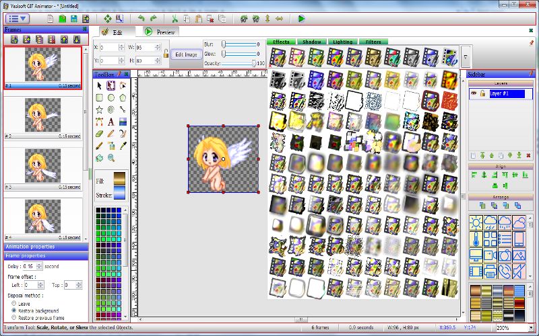Select the ellipse shape tool
Screen dimensions: 539x336
pyautogui.click(x=111, y=97)
